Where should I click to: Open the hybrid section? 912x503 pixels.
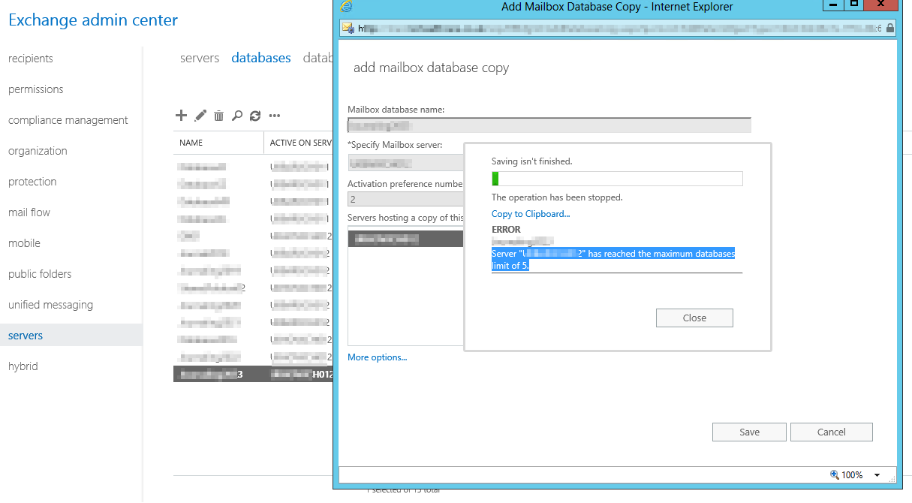point(23,366)
